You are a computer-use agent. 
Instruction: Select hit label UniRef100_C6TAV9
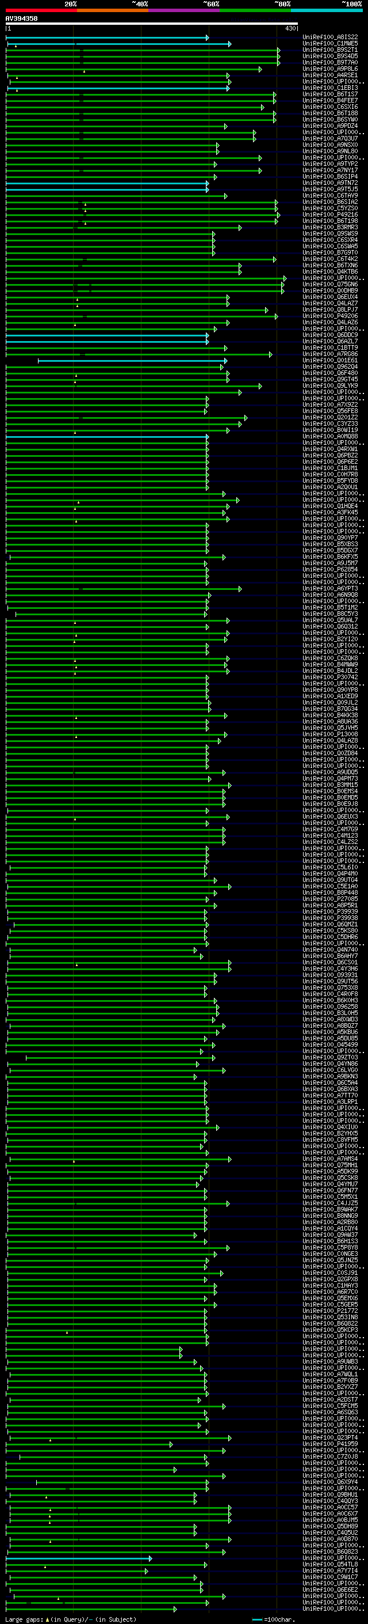[330, 195]
